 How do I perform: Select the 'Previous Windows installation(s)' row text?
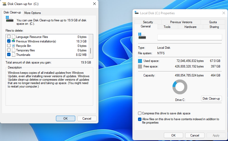[x=36, y=41]
